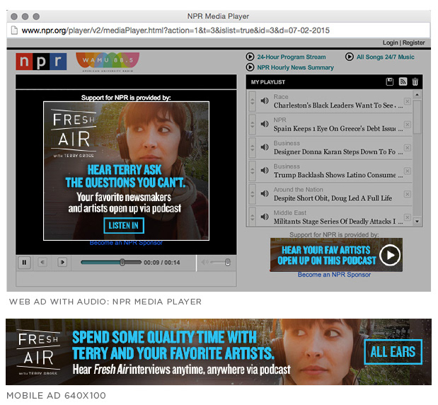Viewport: 438px width, 405px height.
Task: Open the Designer Donna Karan Steps Down title
Action: [338, 152]
